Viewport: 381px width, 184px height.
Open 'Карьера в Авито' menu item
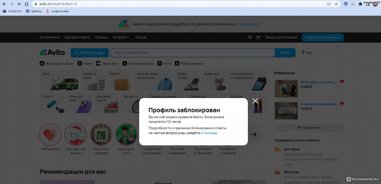pos(77,38)
